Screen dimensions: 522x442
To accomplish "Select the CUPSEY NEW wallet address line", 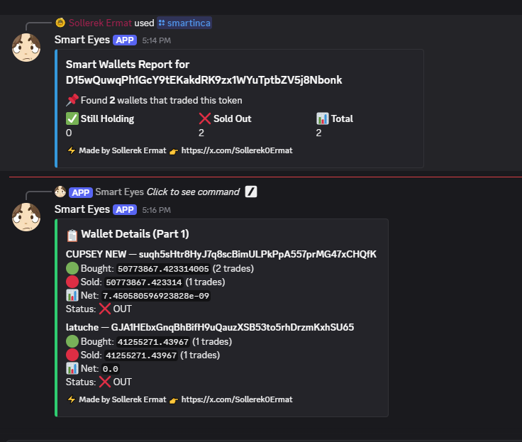I will tap(221, 254).
